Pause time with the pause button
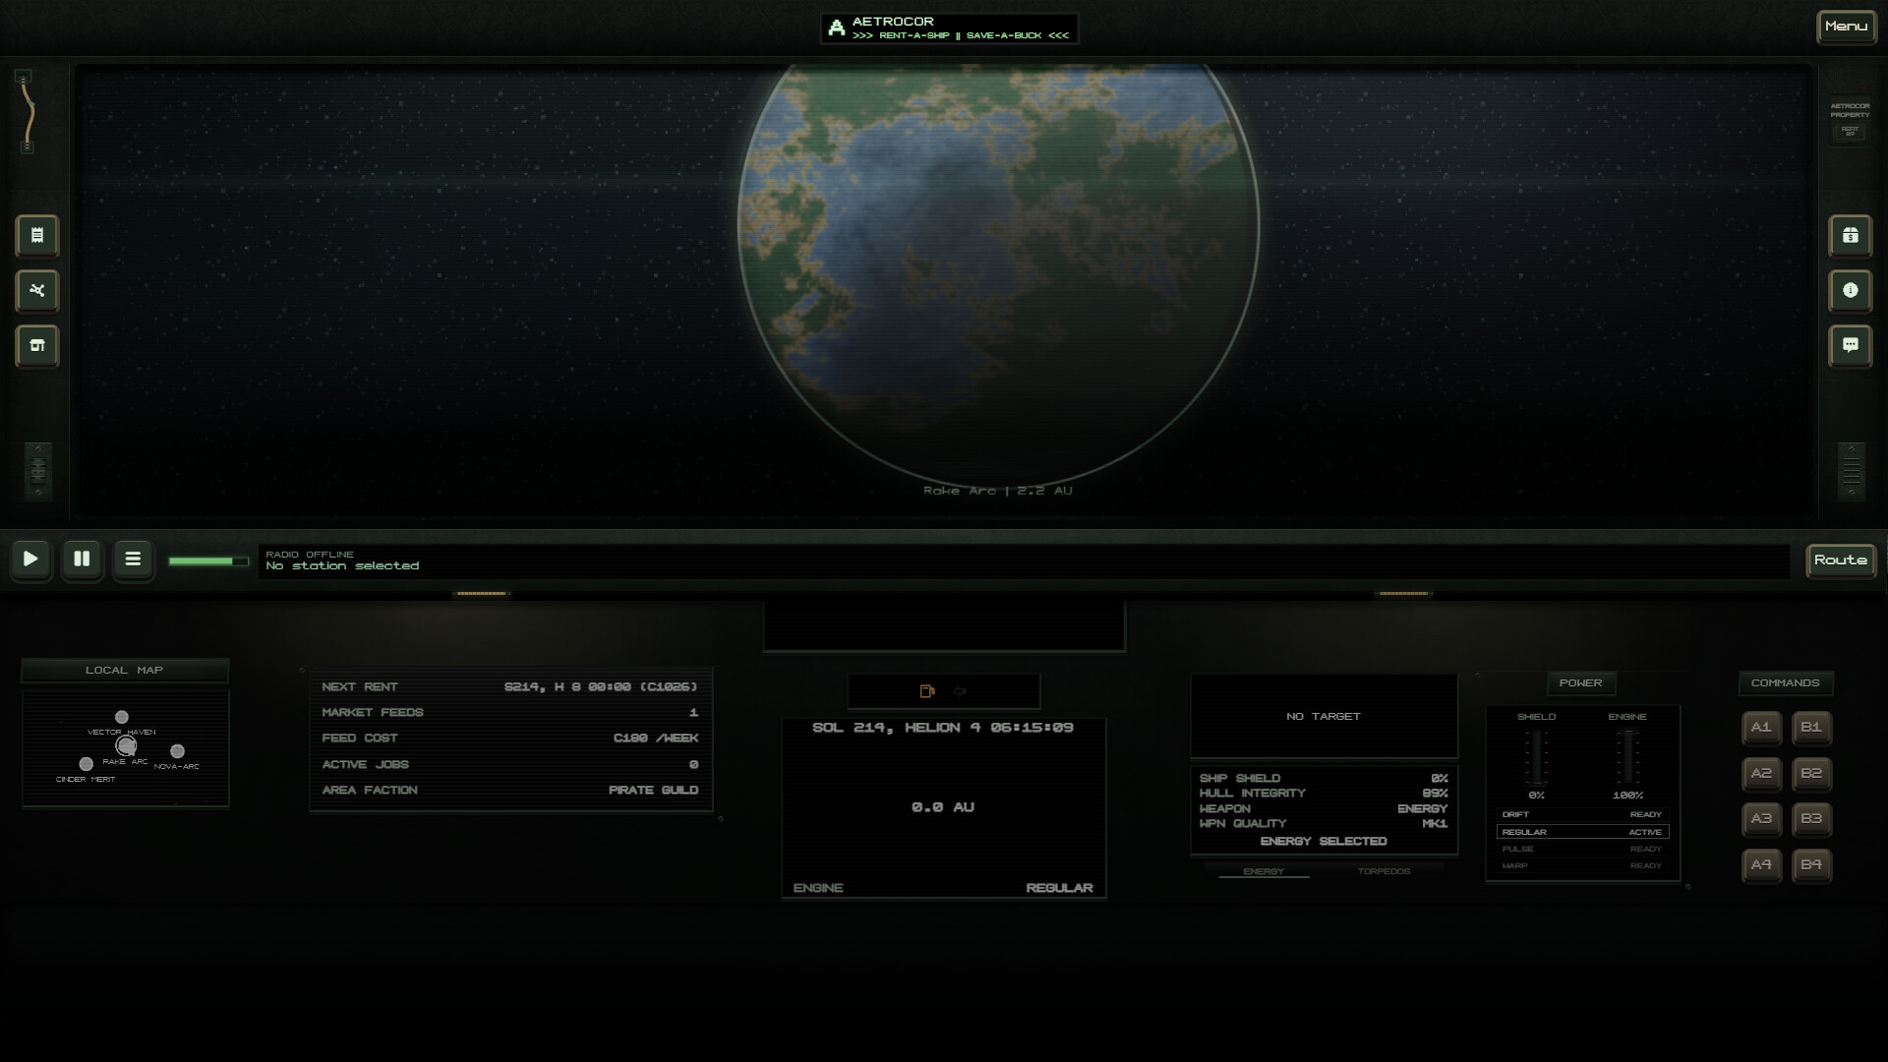Viewport: 1888px width, 1062px height. 82,560
